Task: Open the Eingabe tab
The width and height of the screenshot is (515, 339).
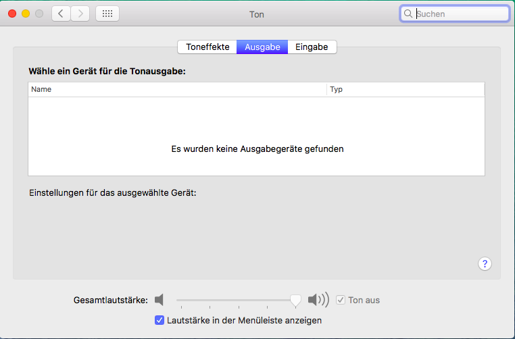Action: click(312, 47)
